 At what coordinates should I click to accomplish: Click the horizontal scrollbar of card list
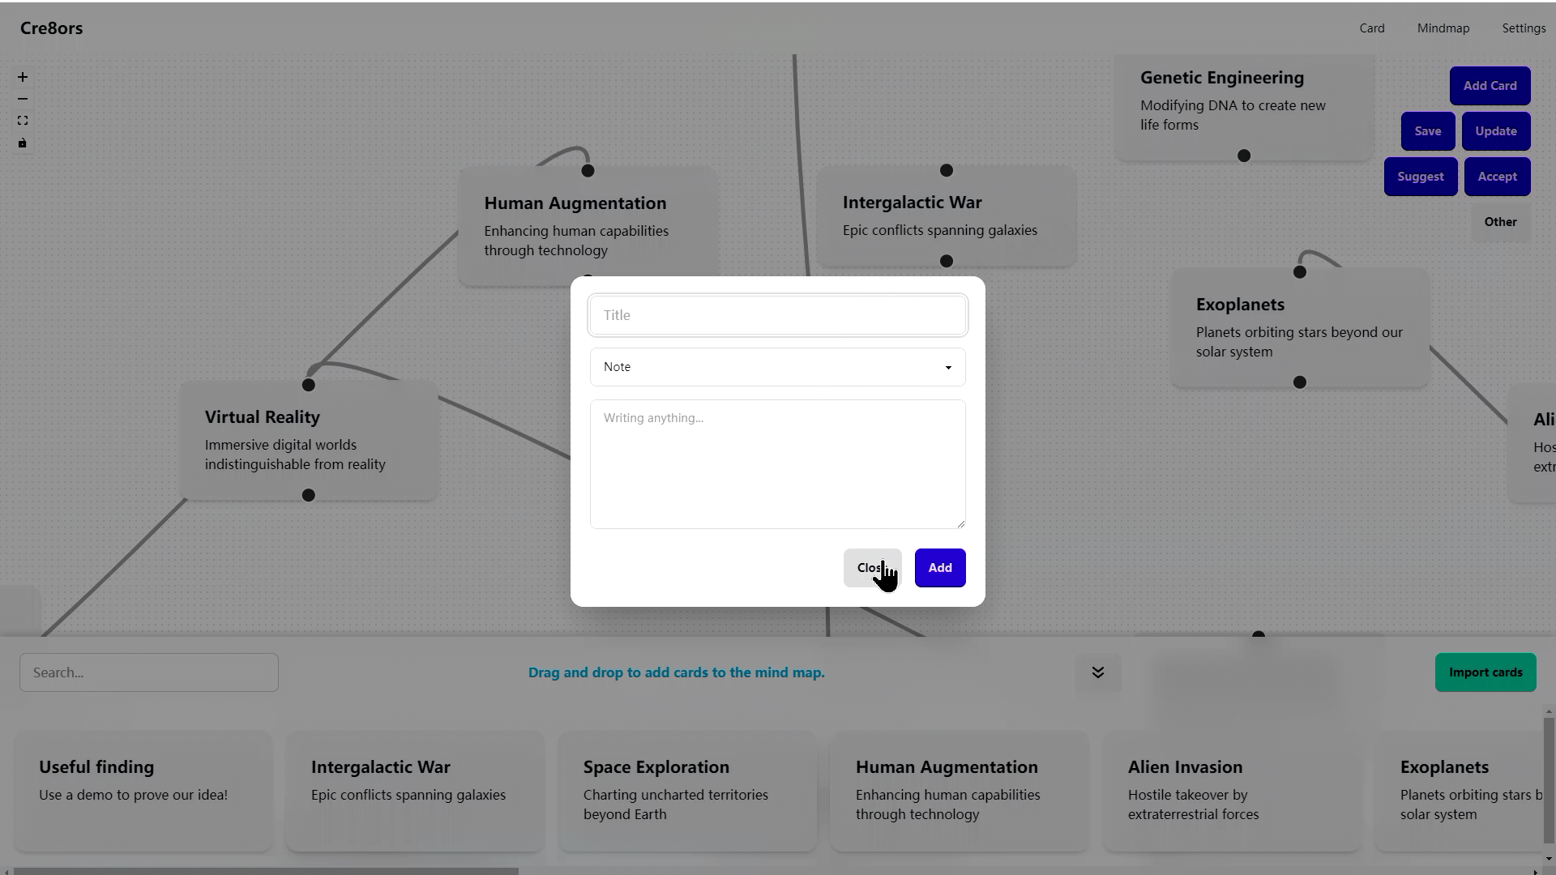pyautogui.click(x=266, y=871)
